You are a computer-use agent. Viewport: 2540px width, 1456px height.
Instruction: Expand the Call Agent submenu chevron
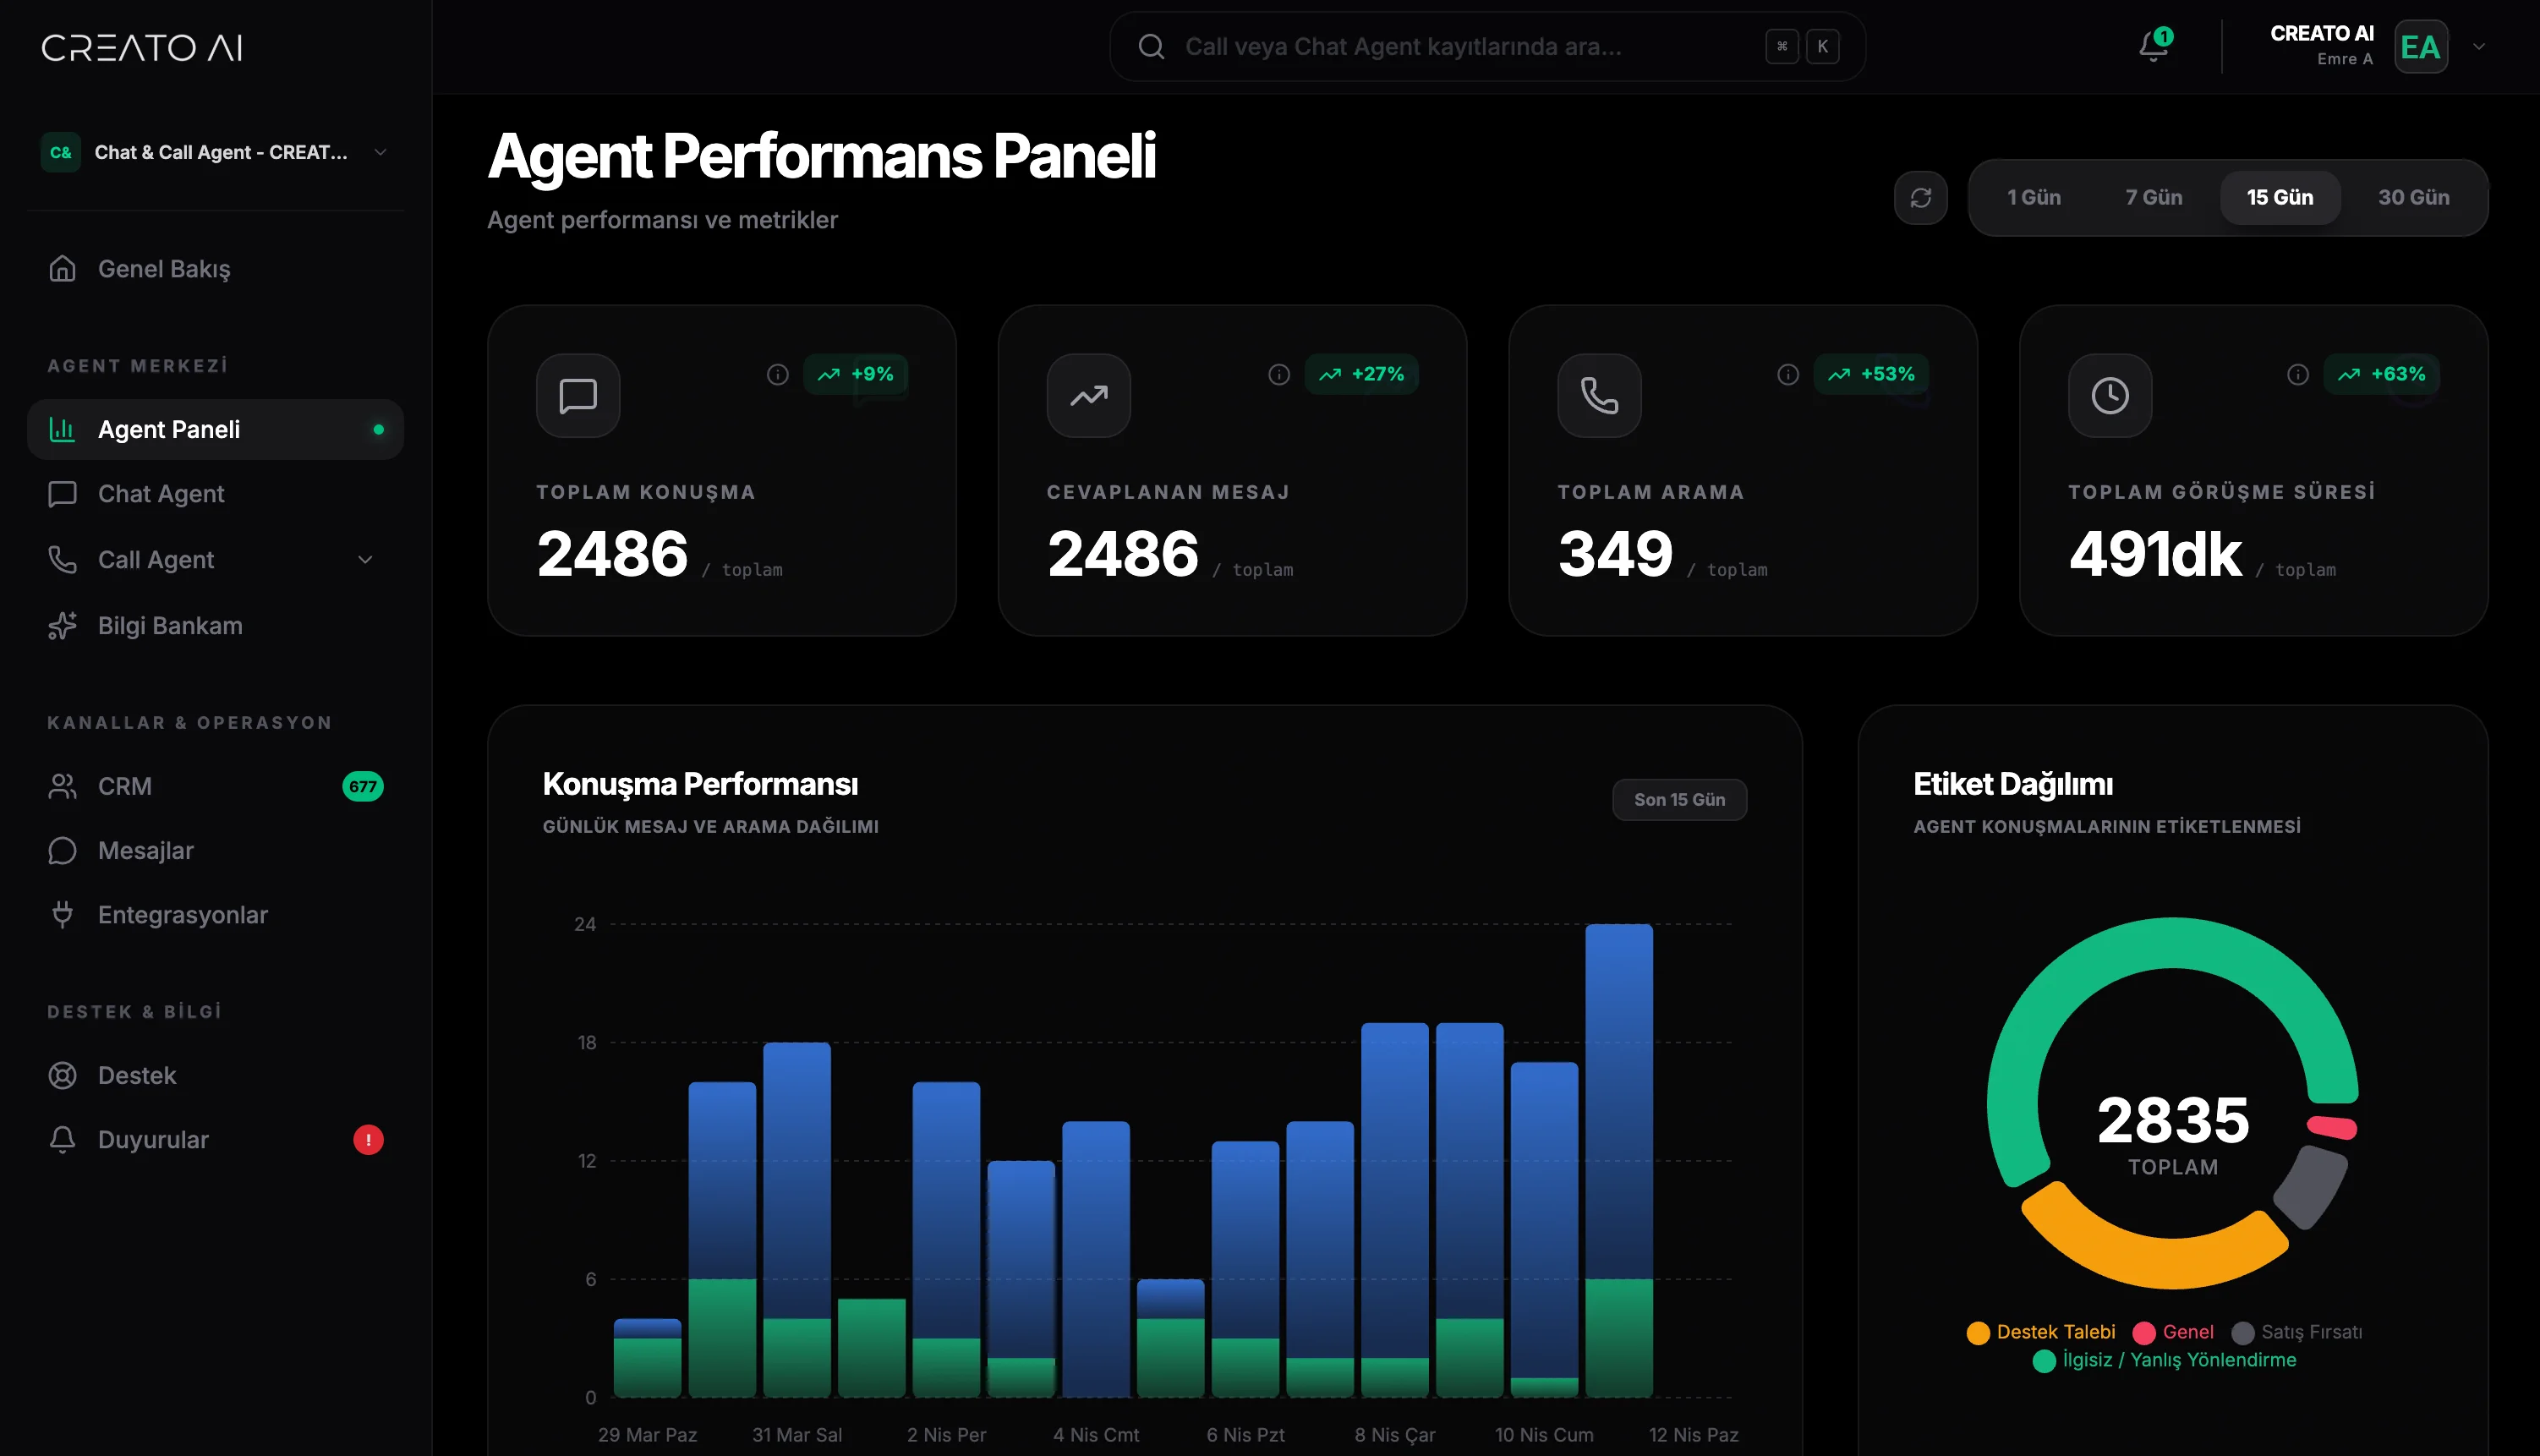[x=365, y=560]
